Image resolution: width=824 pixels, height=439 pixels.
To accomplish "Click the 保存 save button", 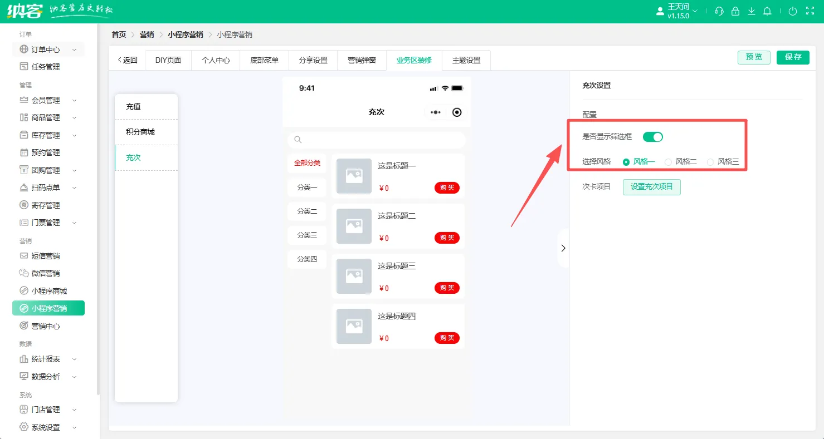I will [x=792, y=57].
